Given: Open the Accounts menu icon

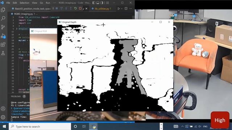Looking at the screenshot, I should pos(3,109).
